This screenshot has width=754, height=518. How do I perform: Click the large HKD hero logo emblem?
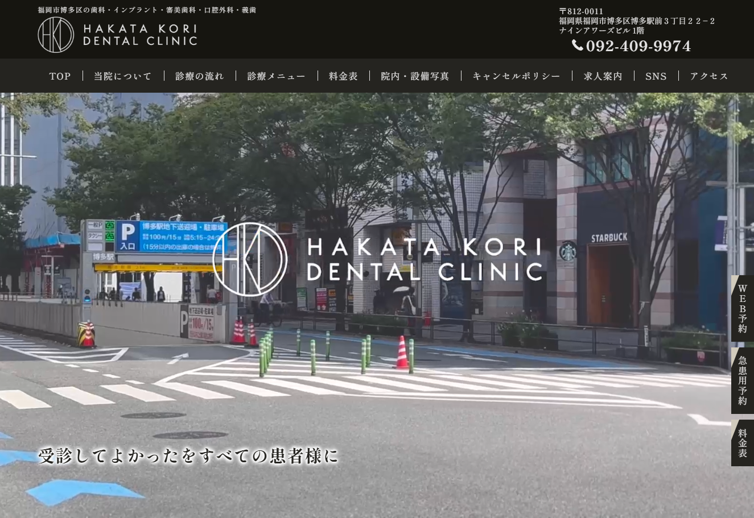coord(250,259)
